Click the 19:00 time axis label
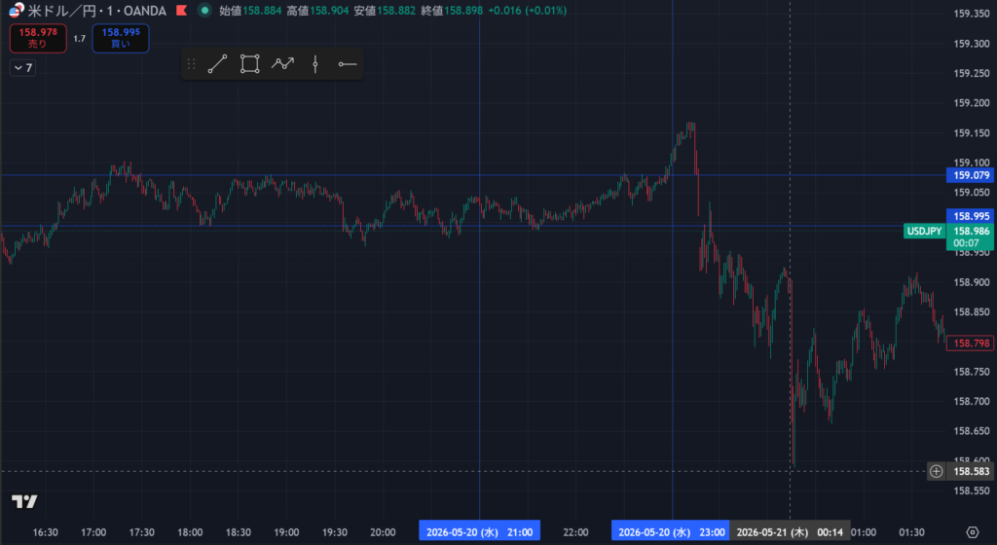 pos(287,532)
